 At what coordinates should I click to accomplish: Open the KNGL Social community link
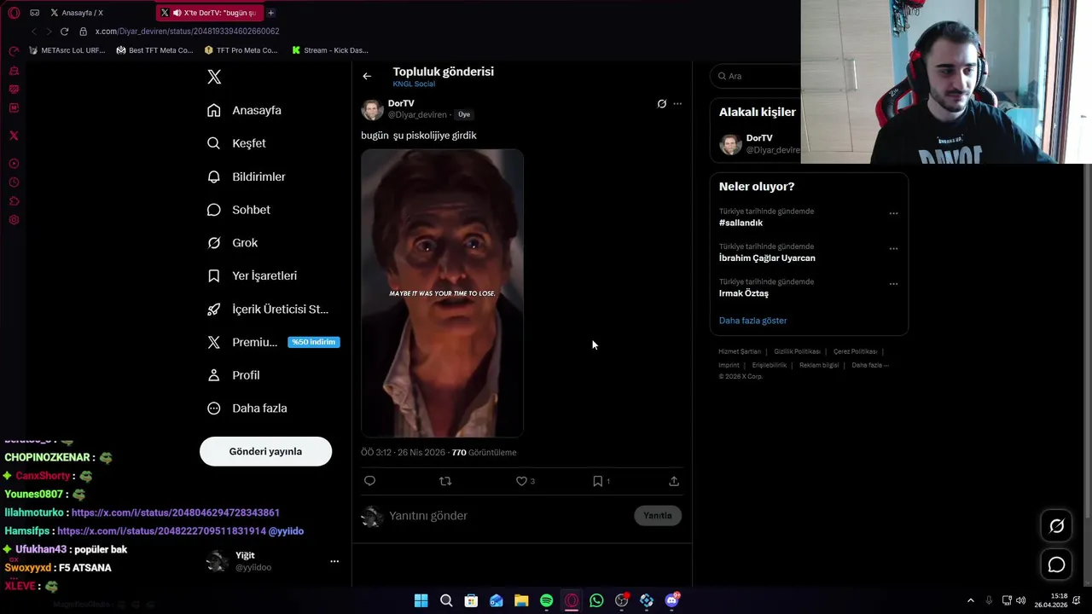click(x=414, y=84)
